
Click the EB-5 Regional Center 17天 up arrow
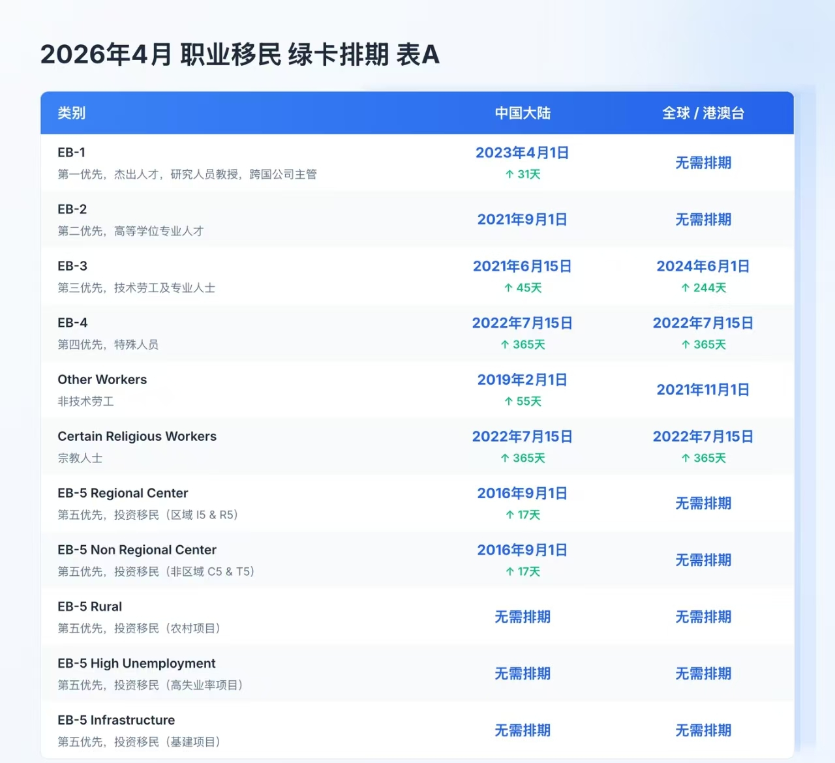click(x=509, y=515)
